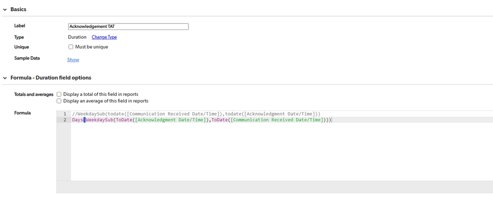Place cursor in commented-out line 1 formula
Image resolution: width=493 pixels, height=213 pixels.
[x=197, y=114]
